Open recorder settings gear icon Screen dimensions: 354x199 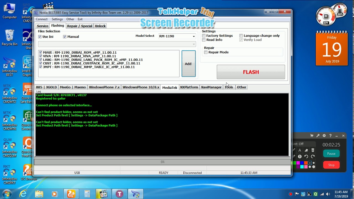click(x=324, y=136)
